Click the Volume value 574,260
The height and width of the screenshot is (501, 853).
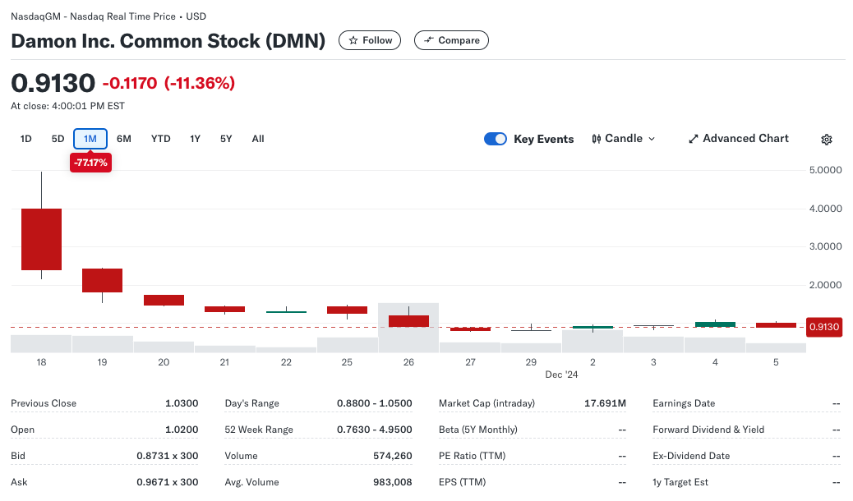coord(393,455)
